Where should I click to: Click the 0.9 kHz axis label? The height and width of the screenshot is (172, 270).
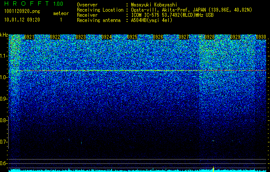click(3, 99)
